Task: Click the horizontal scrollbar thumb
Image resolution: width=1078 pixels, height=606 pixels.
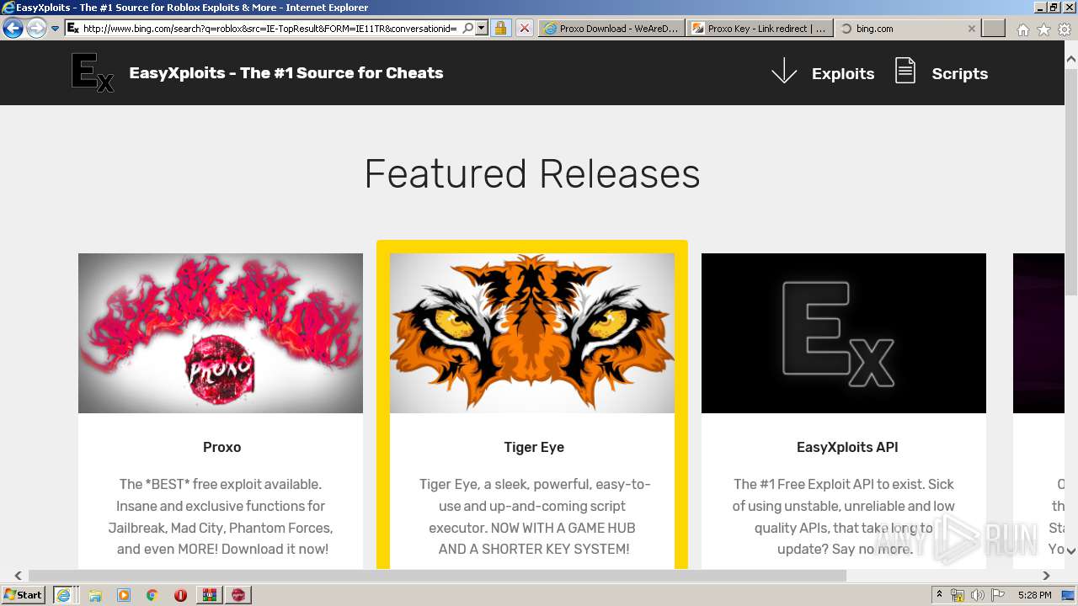Action: 437,576
